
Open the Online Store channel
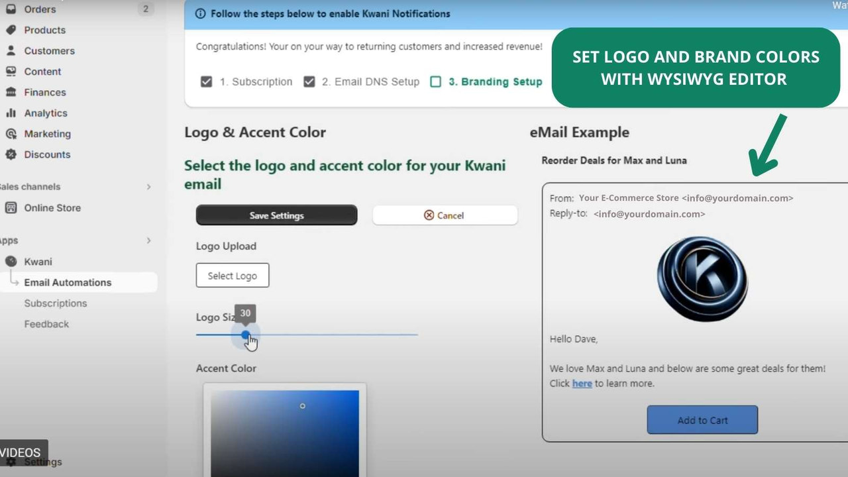coord(52,207)
